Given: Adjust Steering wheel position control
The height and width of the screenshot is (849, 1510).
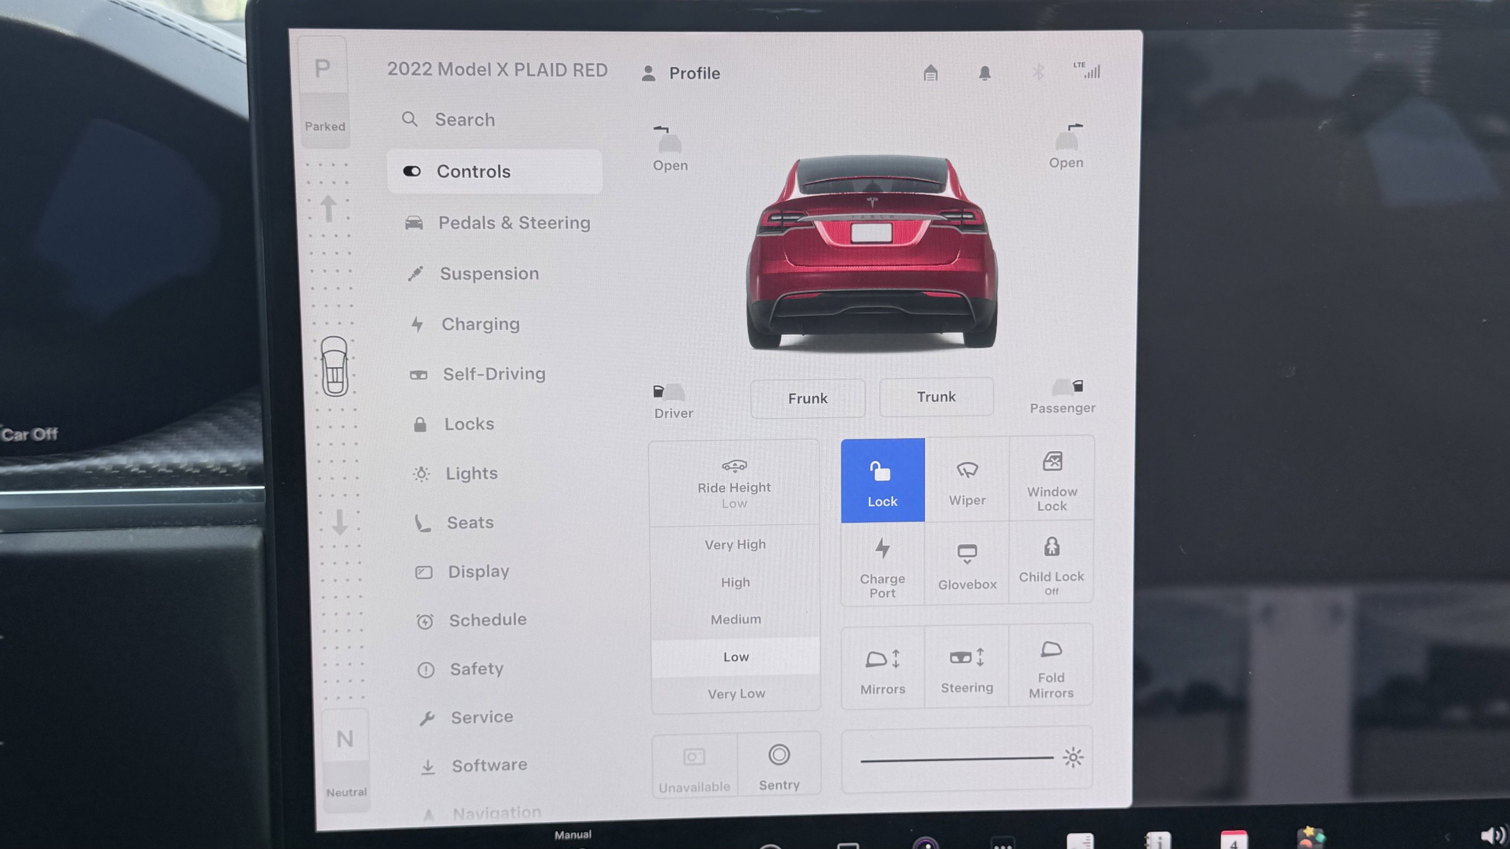Looking at the screenshot, I should (967, 667).
